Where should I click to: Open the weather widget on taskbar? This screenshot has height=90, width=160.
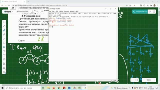tap(119, 88)
